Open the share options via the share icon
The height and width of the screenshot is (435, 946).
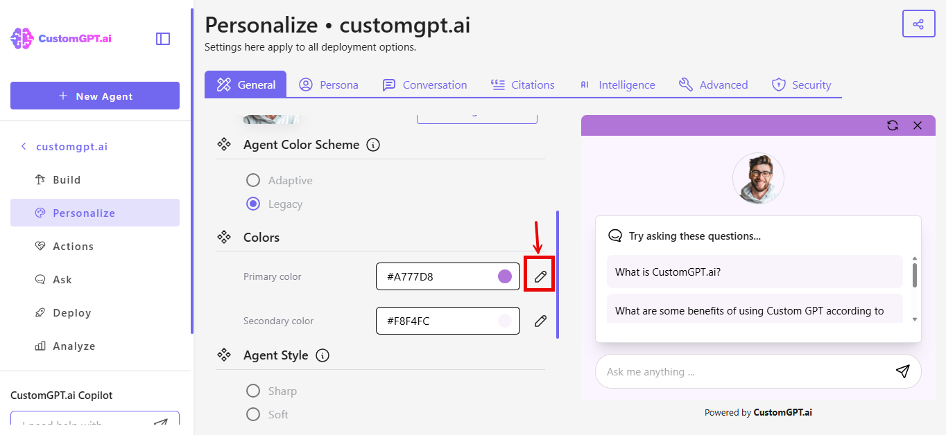pyautogui.click(x=918, y=24)
